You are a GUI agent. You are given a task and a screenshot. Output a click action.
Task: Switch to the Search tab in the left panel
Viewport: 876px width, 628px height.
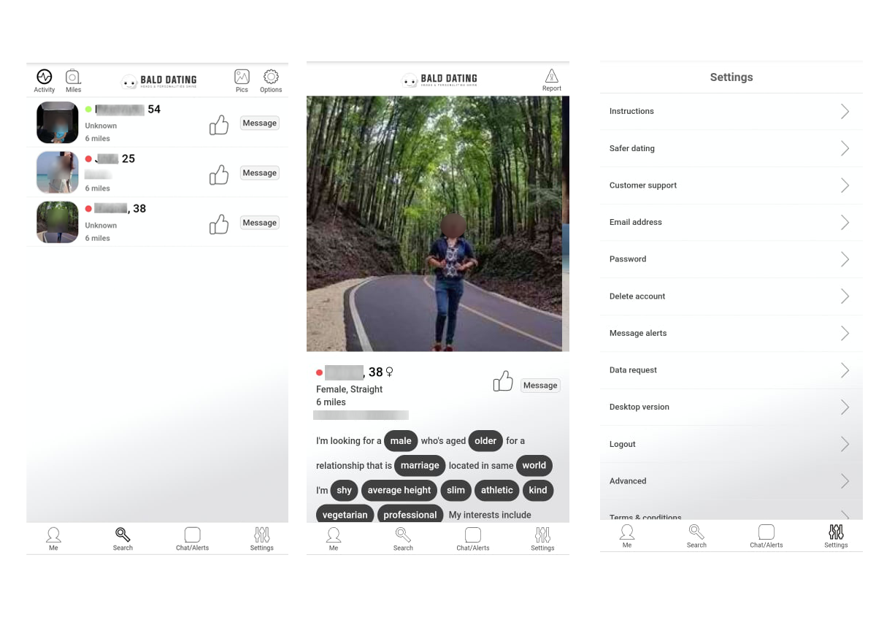123,538
